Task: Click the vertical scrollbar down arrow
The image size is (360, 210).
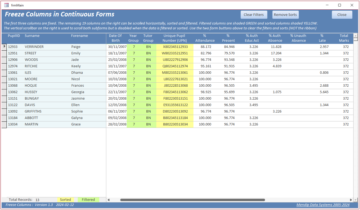Action: click(x=355, y=200)
